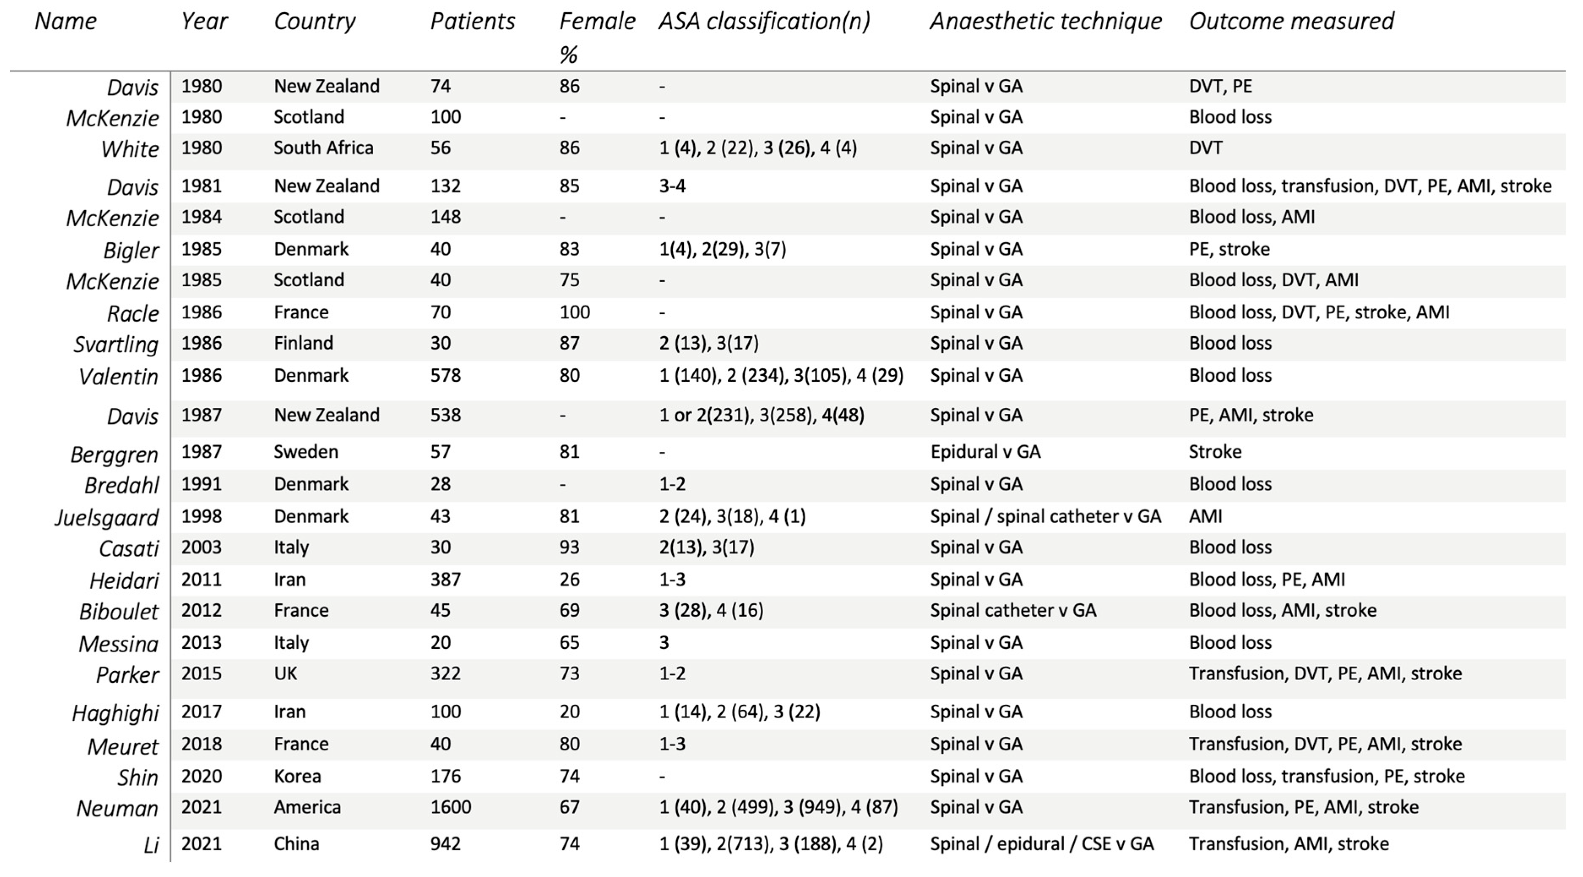This screenshot has width=1583, height=877.
Task: Click the "Outcome measured" column header
Action: coord(1291,22)
